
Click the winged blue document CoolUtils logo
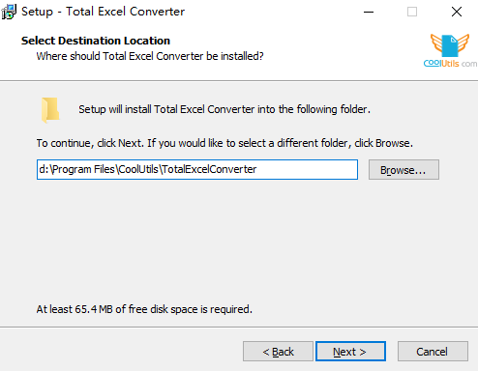[450, 45]
